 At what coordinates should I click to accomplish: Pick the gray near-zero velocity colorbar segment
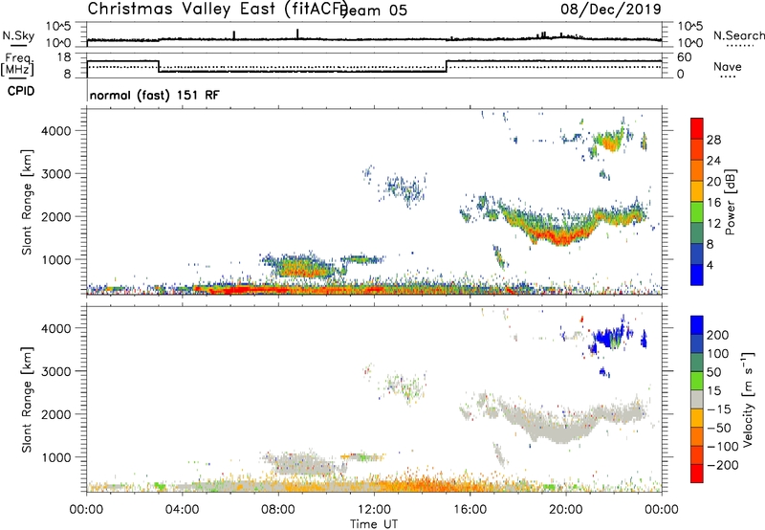(x=697, y=399)
